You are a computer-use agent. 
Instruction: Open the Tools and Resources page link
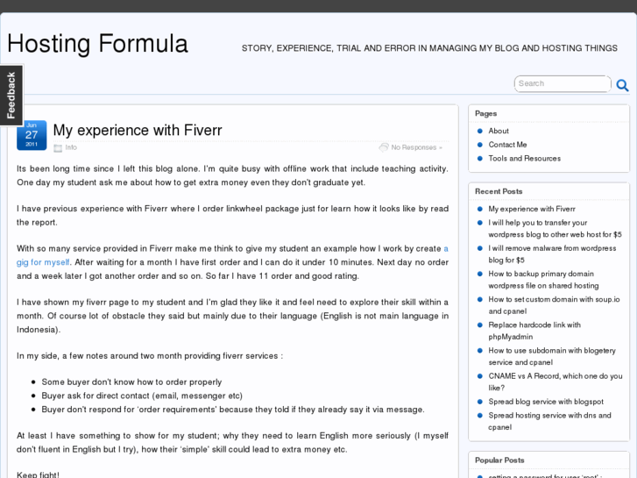click(525, 159)
